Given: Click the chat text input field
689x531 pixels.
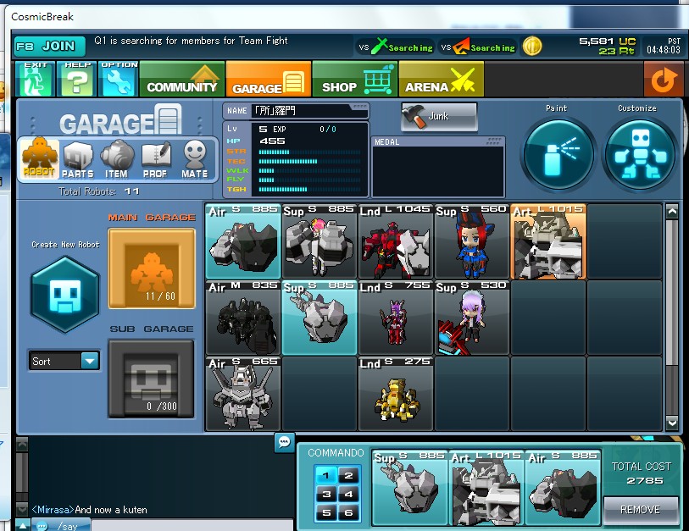Looking at the screenshot, I should pyautogui.click(x=192, y=525).
